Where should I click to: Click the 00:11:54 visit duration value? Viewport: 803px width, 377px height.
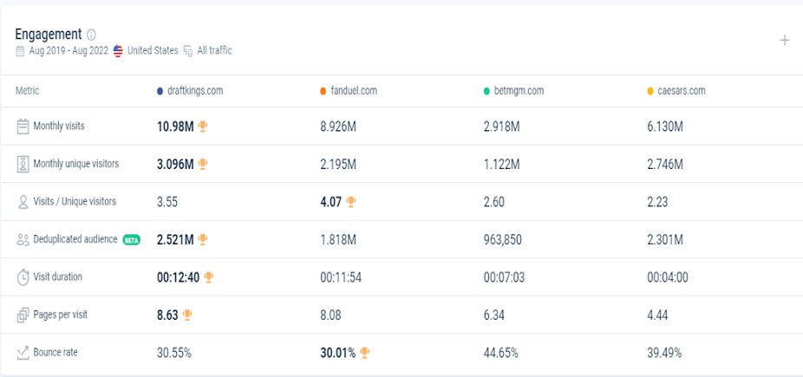coord(341,277)
